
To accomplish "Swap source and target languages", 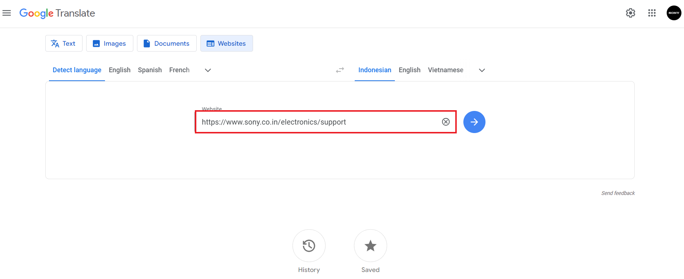I will 340,70.
